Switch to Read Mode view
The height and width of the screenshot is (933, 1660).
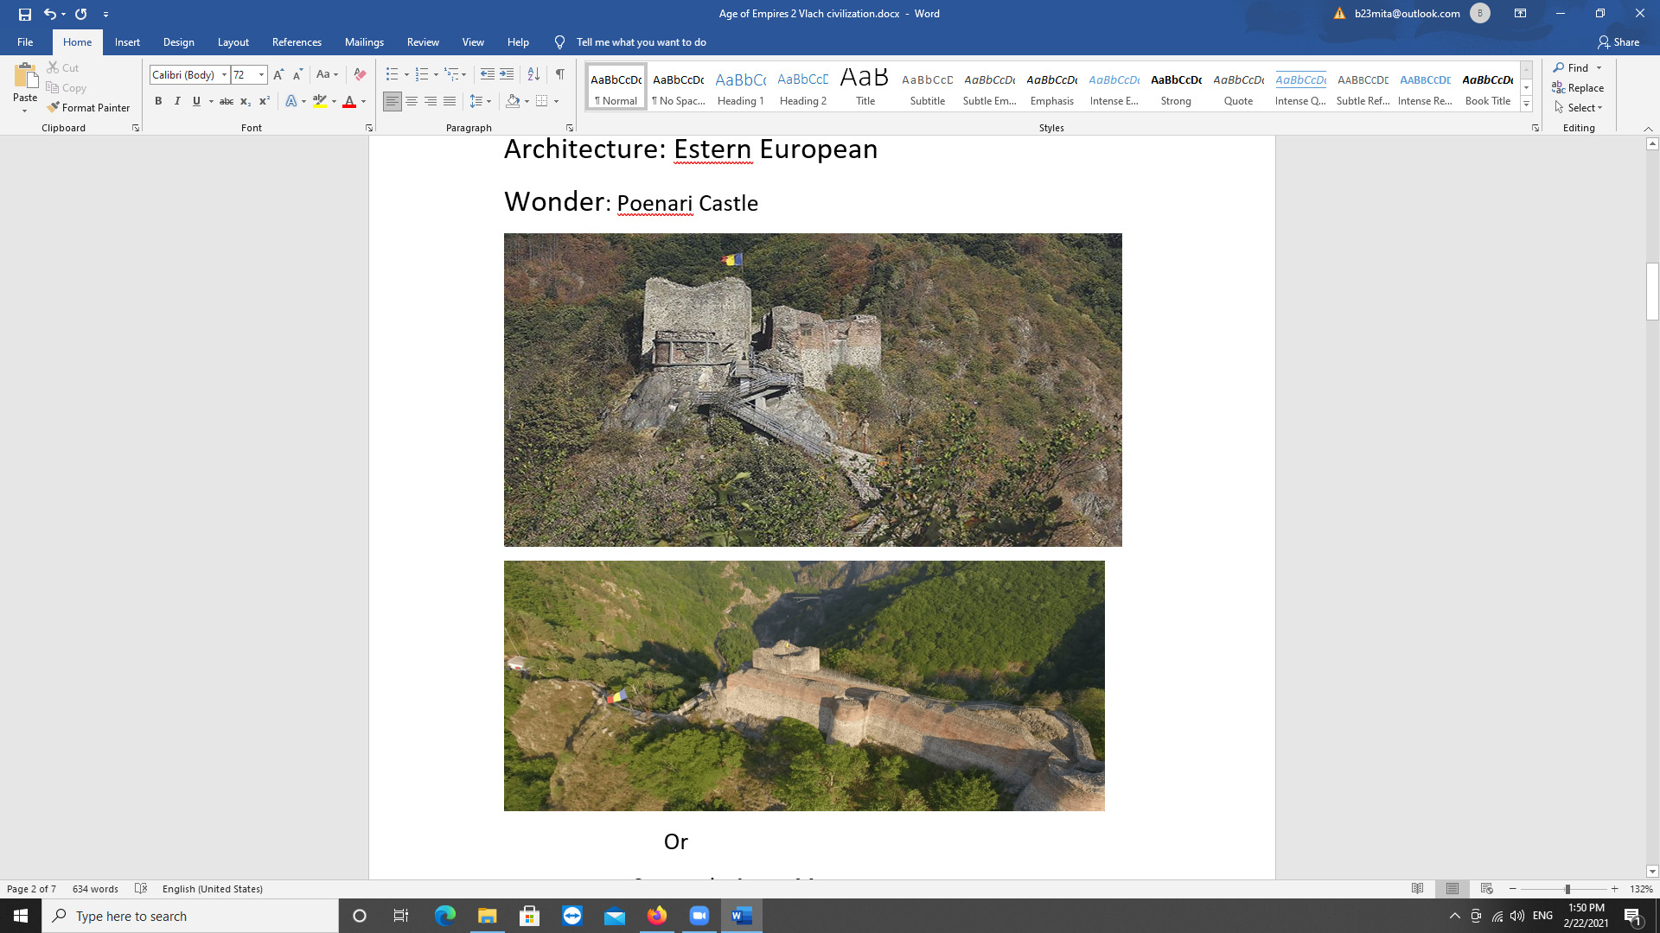click(x=1418, y=888)
